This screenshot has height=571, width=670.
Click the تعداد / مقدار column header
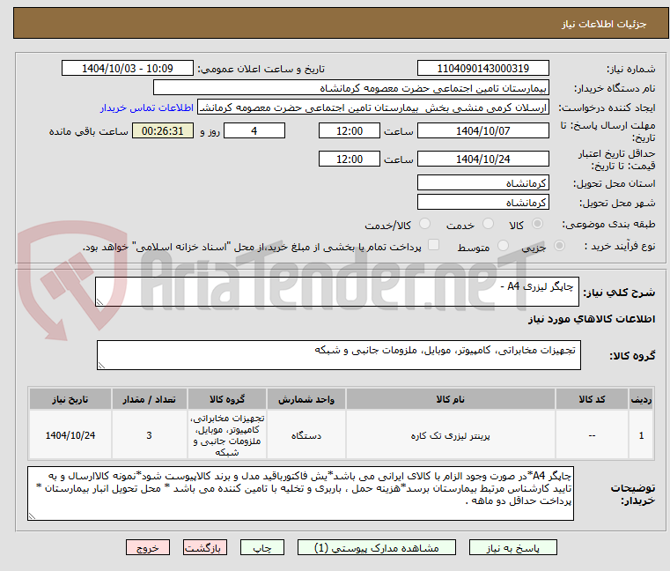tap(149, 399)
